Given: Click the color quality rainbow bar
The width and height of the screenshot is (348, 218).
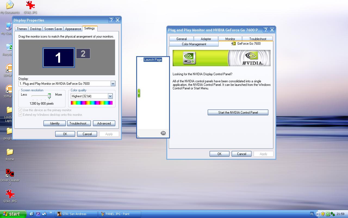Looking at the screenshot, I should click(x=92, y=103).
